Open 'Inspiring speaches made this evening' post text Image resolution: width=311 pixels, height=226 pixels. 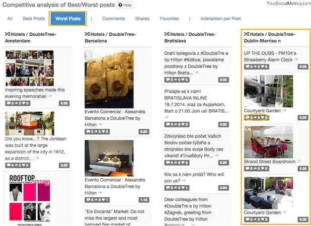(x=35, y=93)
